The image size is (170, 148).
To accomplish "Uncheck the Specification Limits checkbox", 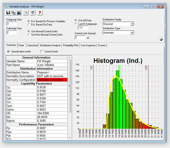I will pos(8,51).
